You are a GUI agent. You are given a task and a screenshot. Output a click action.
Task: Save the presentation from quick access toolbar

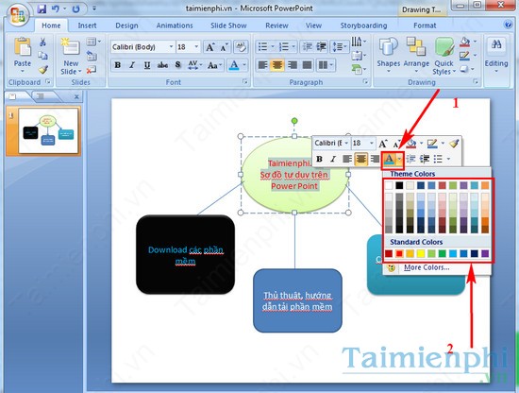[x=42, y=9]
